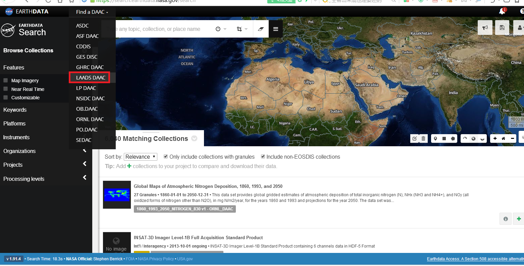The width and height of the screenshot is (524, 266).
Task: Zoom in on the map
Action: (495, 139)
